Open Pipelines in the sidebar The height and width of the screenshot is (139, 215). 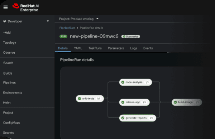pyautogui.click(x=9, y=83)
